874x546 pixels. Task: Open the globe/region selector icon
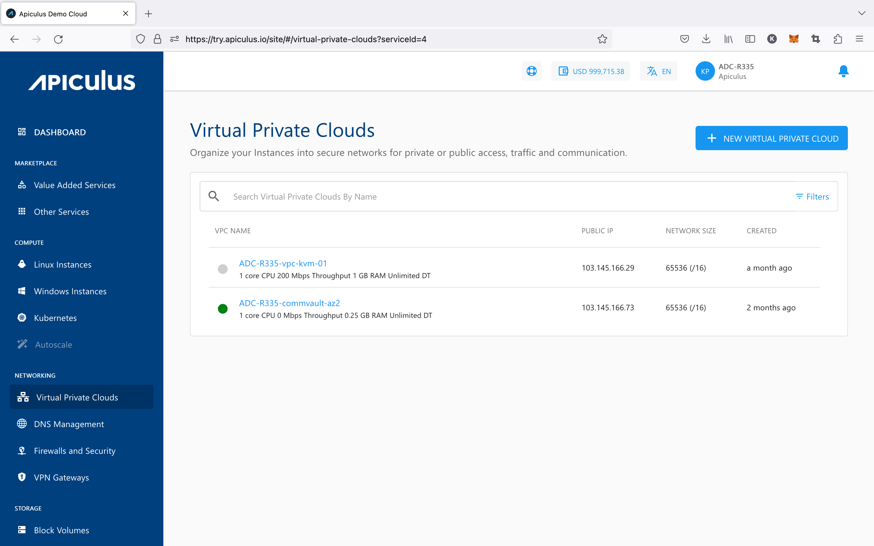(532, 71)
